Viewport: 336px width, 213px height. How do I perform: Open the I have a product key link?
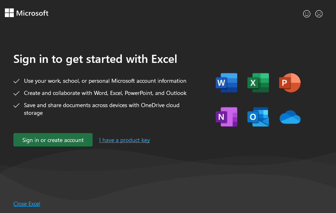[x=124, y=140]
